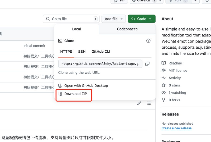Click the magnifier icon in Go to file
This screenshot has width=211, height=142.
[x=48, y=19]
